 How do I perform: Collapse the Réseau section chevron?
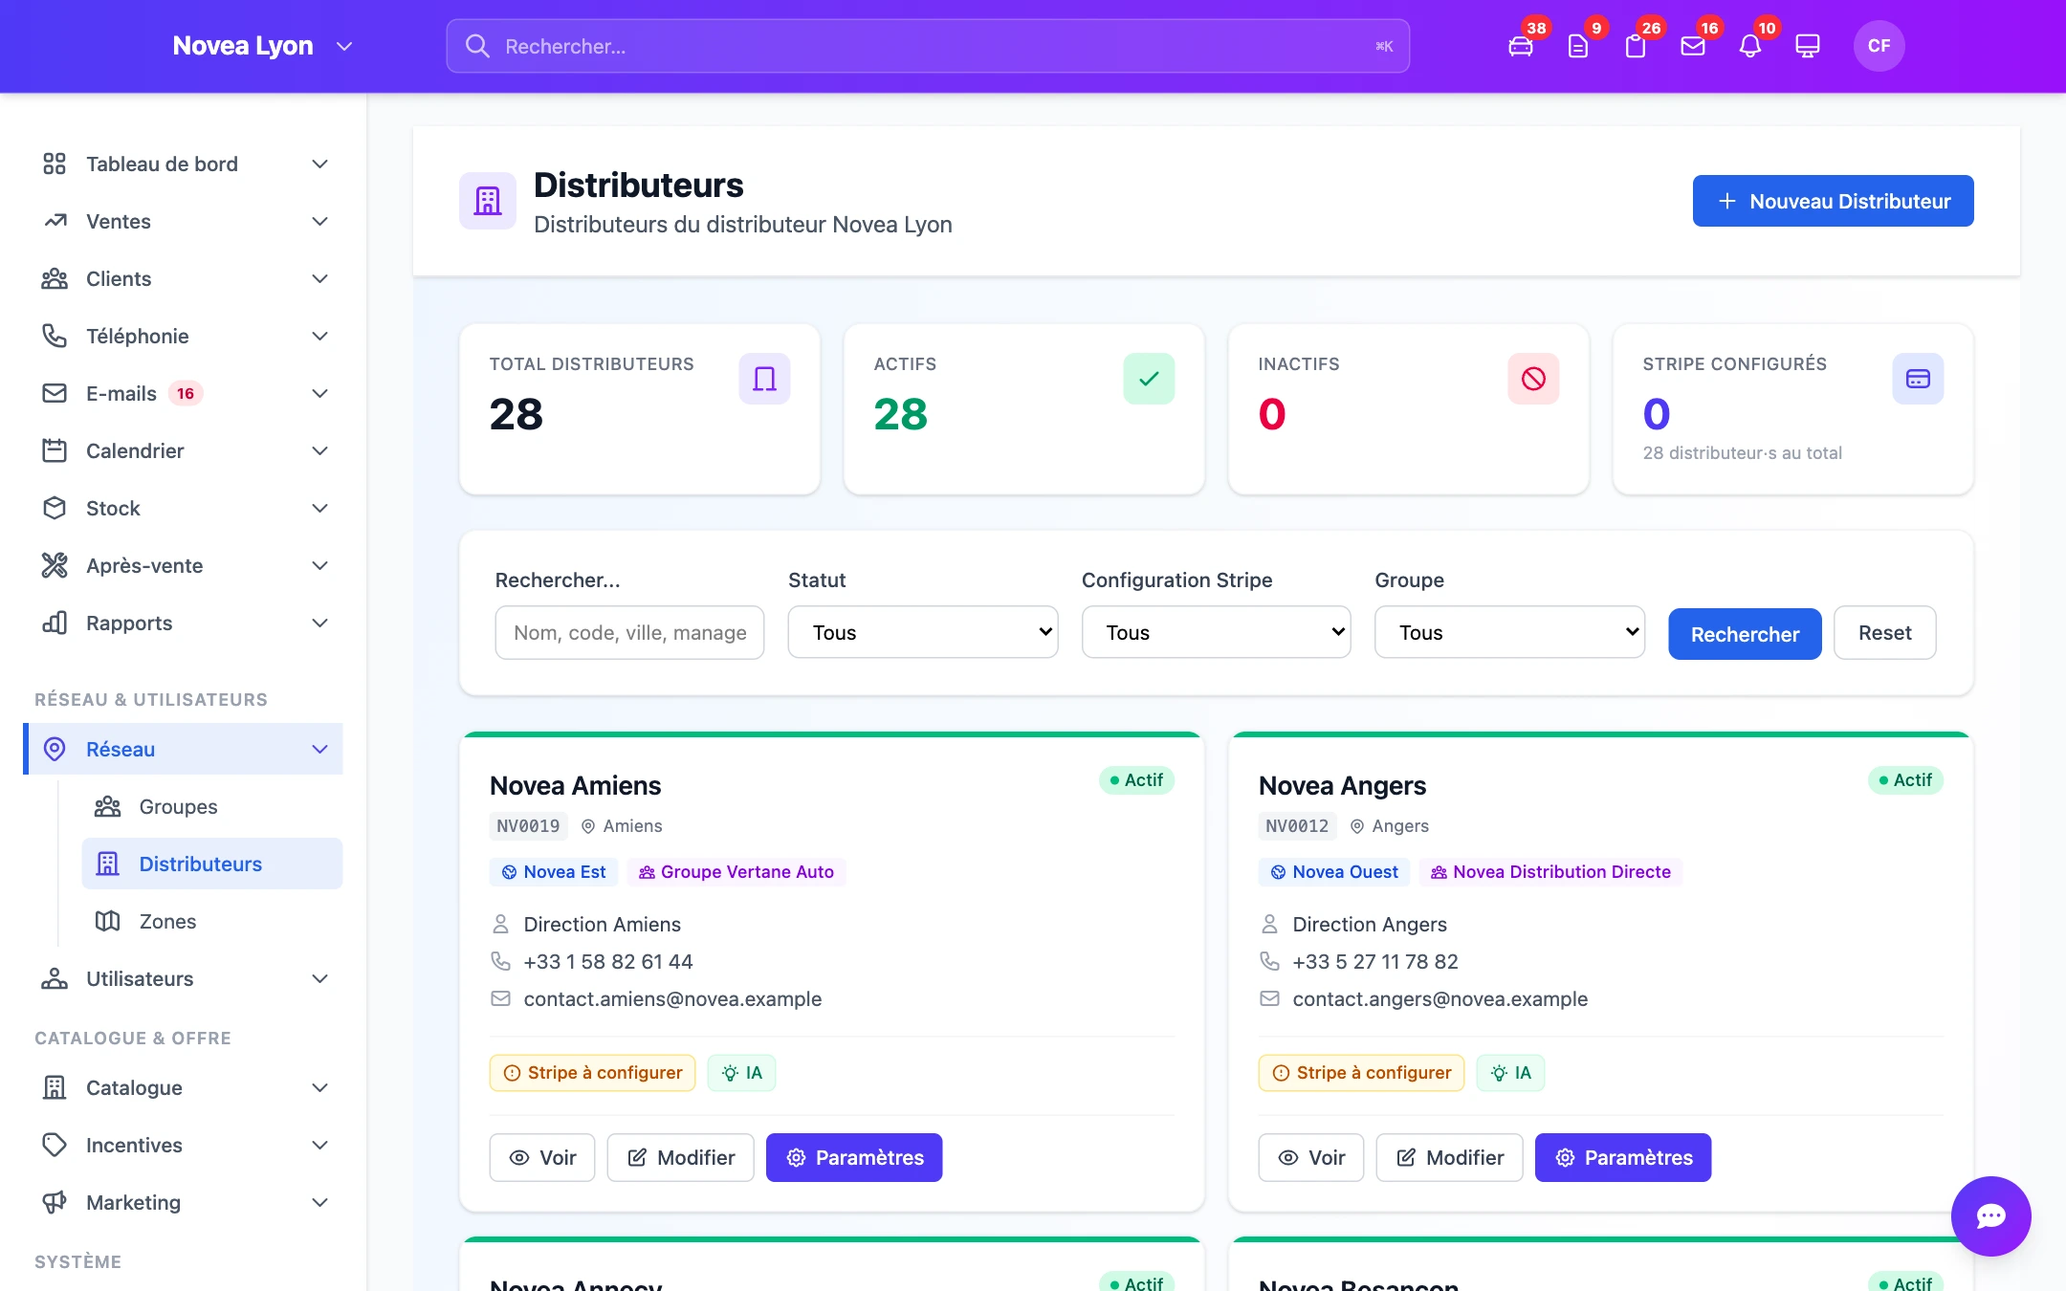pos(320,749)
